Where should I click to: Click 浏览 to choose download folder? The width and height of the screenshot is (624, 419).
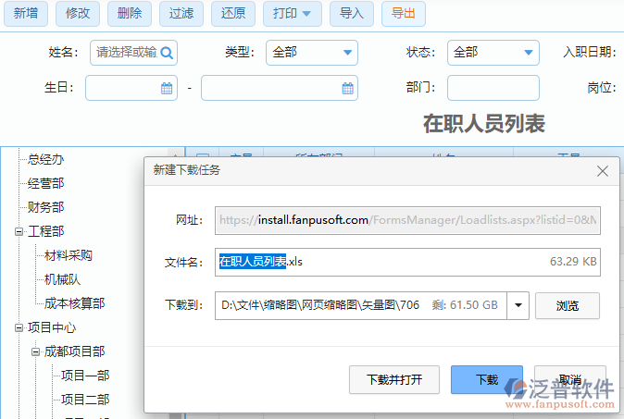click(567, 304)
